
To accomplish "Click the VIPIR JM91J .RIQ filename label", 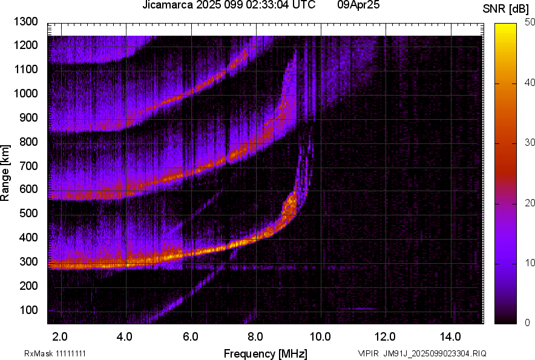I will tap(422, 353).
